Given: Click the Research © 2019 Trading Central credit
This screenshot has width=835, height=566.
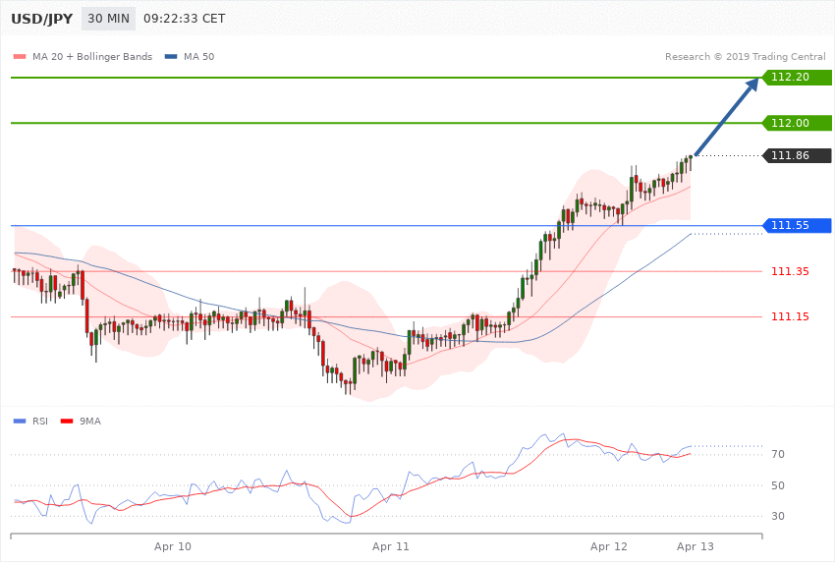Looking at the screenshot, I should (745, 56).
